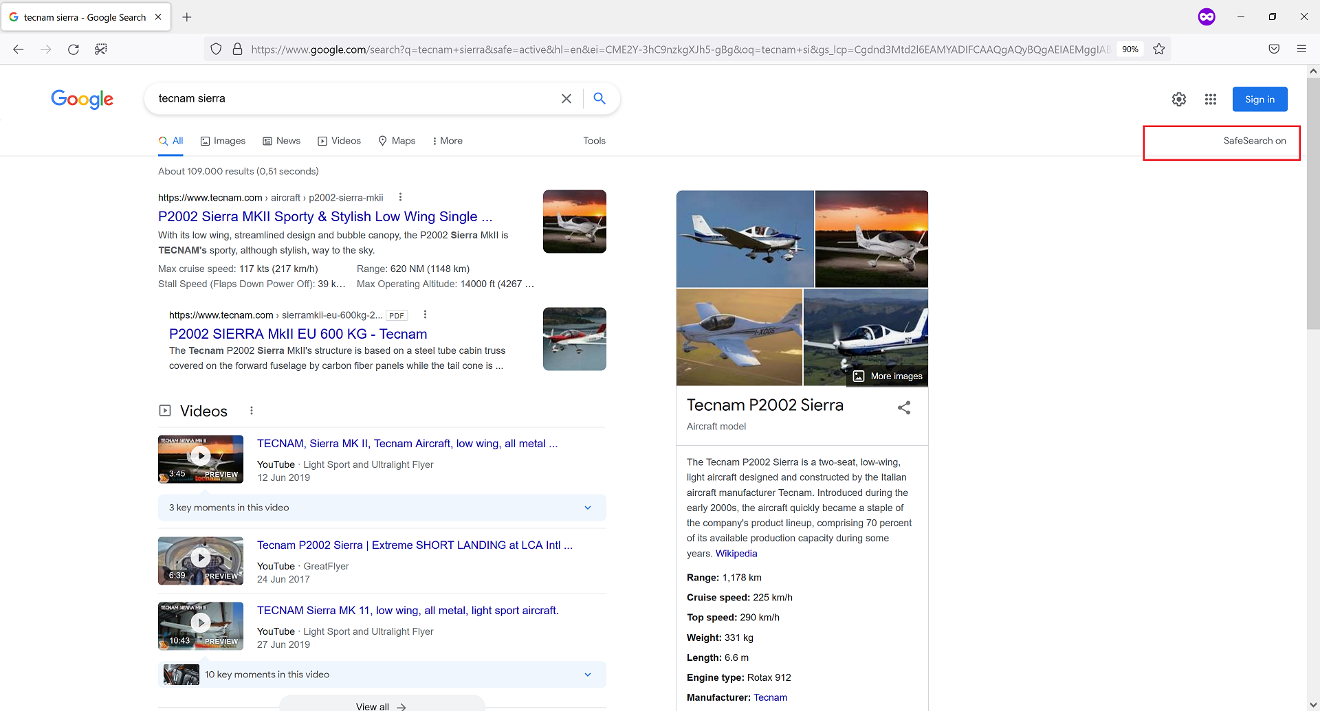Open options dots for PDF result
Screen dimensions: 1320x711
(x=425, y=315)
